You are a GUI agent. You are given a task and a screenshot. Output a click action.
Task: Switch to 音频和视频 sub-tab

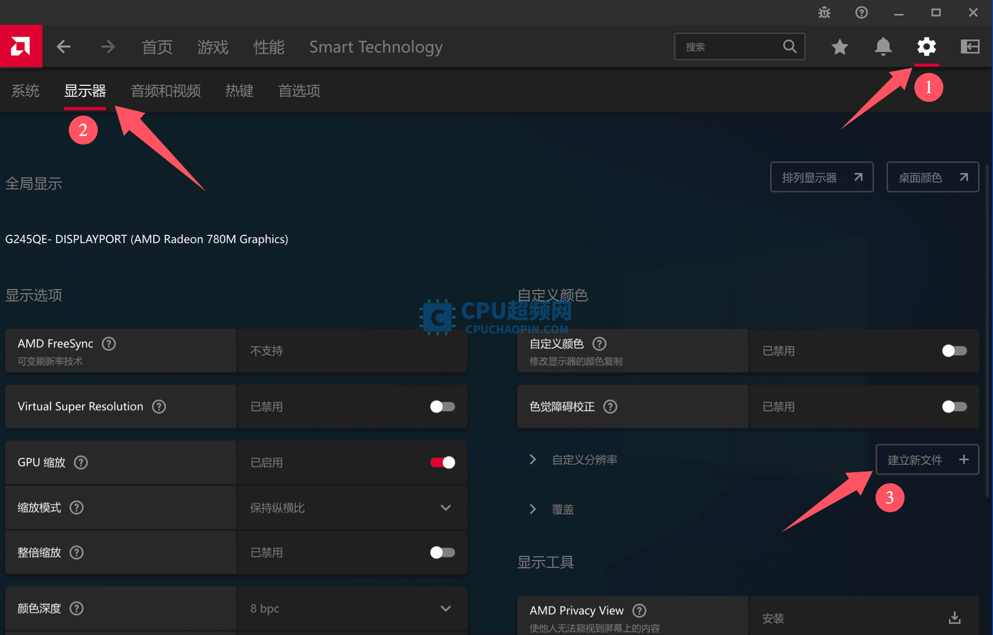point(165,91)
